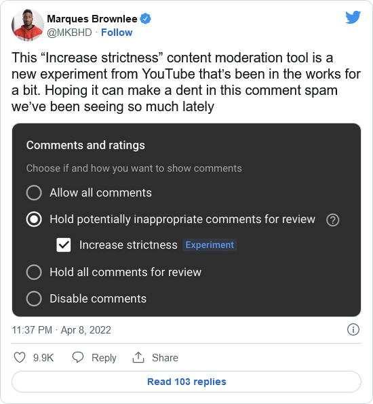Click the help question mark icon
This screenshot has height=404, width=373.
point(332,220)
